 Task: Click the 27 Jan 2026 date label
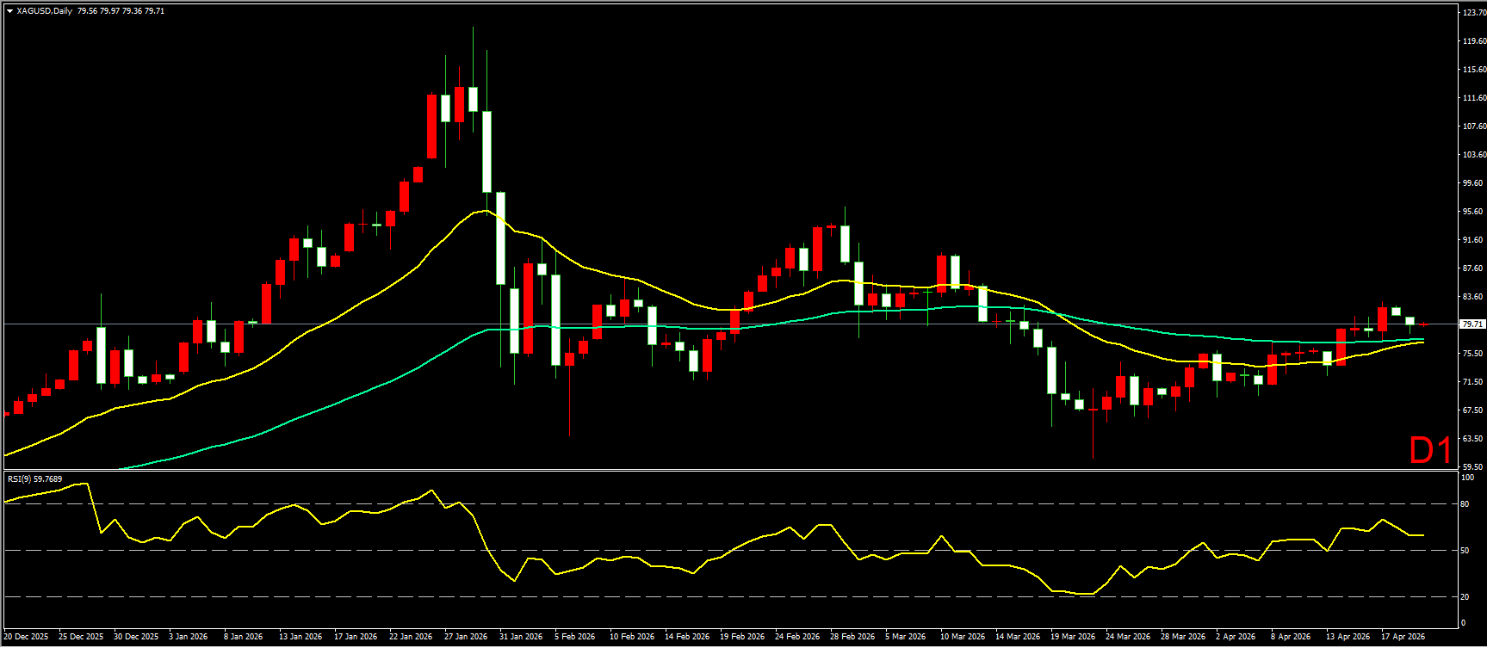[x=466, y=637]
